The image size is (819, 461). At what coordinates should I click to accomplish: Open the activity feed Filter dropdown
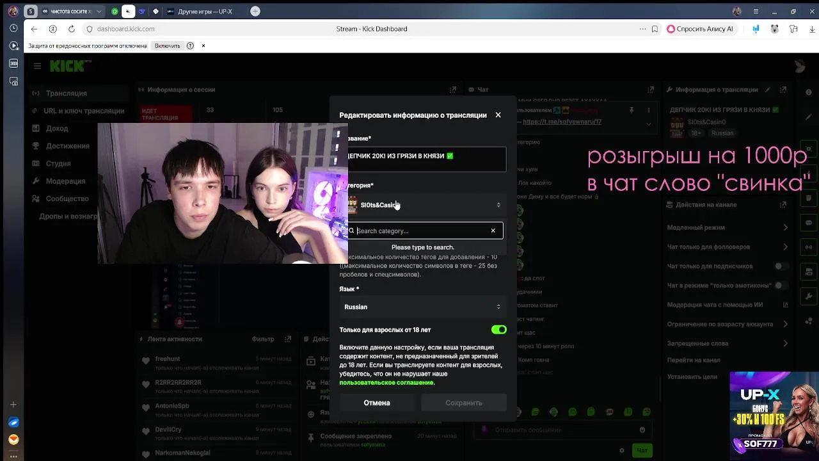pos(263,339)
